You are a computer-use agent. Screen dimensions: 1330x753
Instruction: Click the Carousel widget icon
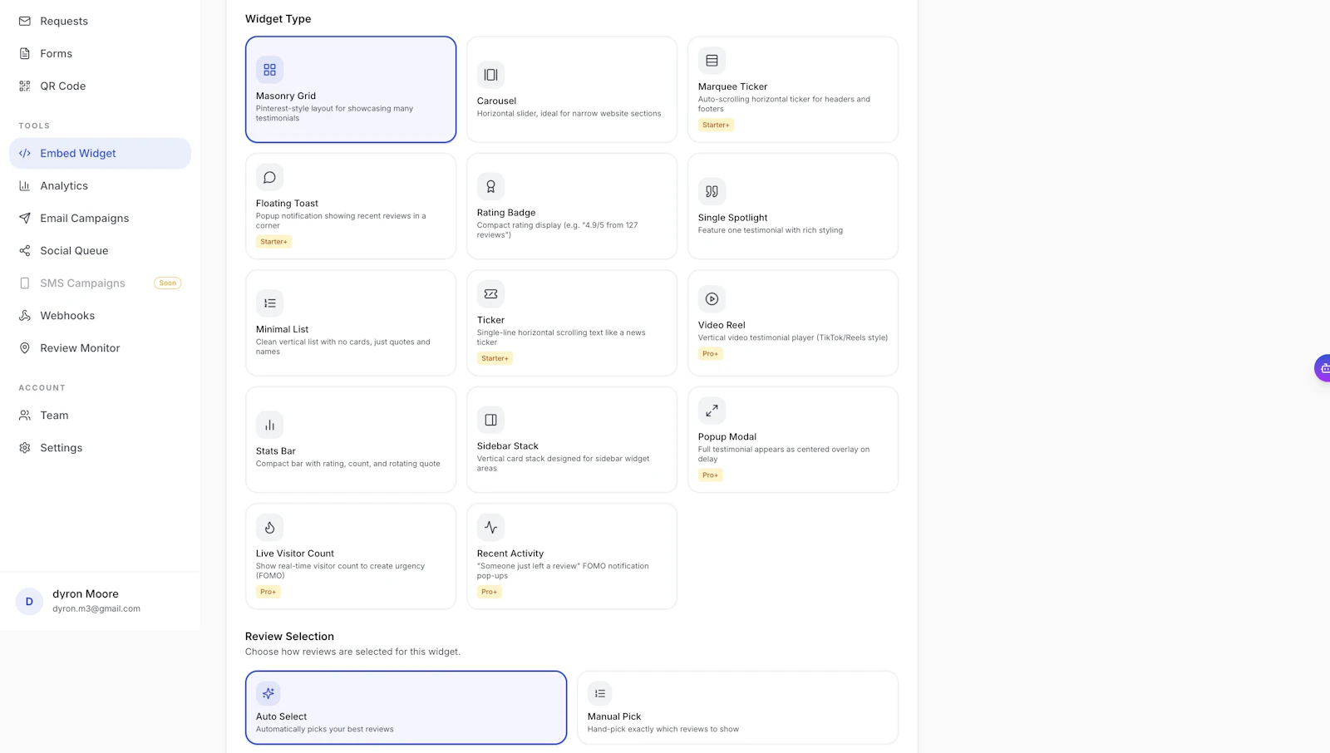pyautogui.click(x=490, y=75)
